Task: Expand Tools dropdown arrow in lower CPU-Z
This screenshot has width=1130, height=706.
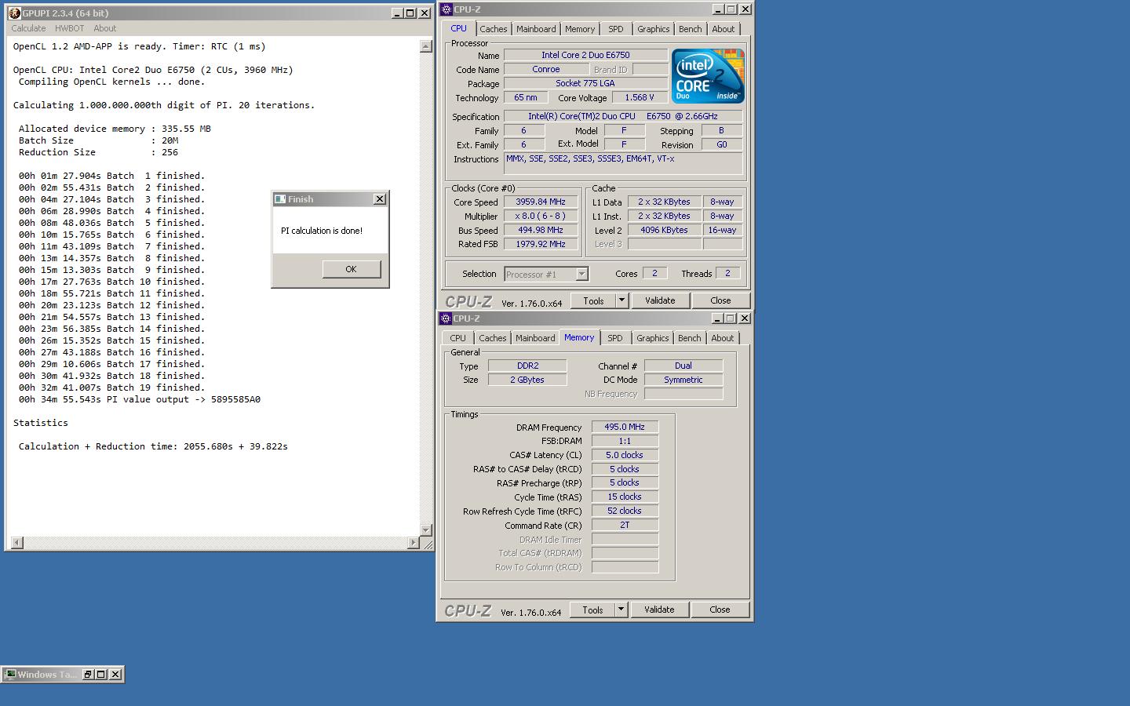Action: [621, 610]
